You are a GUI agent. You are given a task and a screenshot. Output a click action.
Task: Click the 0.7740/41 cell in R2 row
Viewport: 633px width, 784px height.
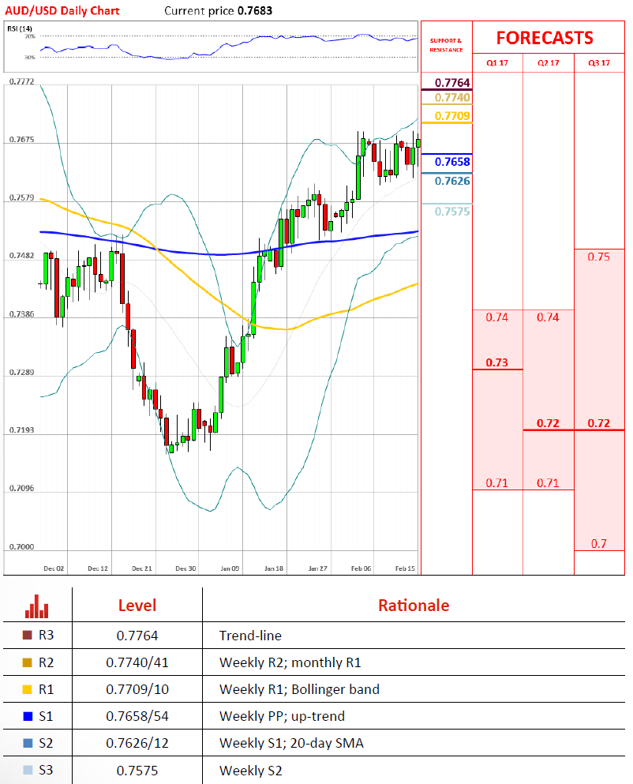coord(137,662)
